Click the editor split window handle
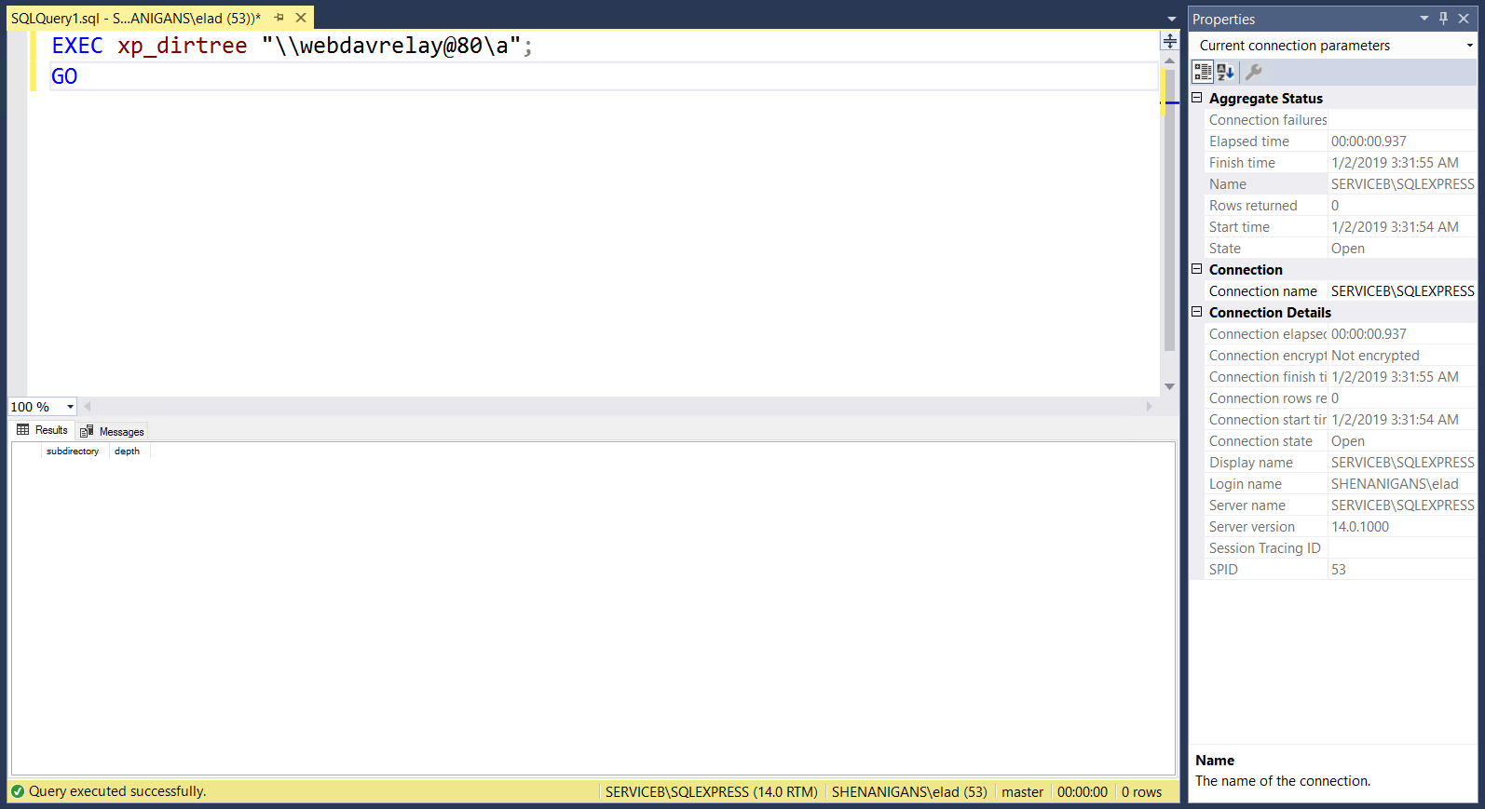Image resolution: width=1485 pixels, height=809 pixels. (1169, 41)
